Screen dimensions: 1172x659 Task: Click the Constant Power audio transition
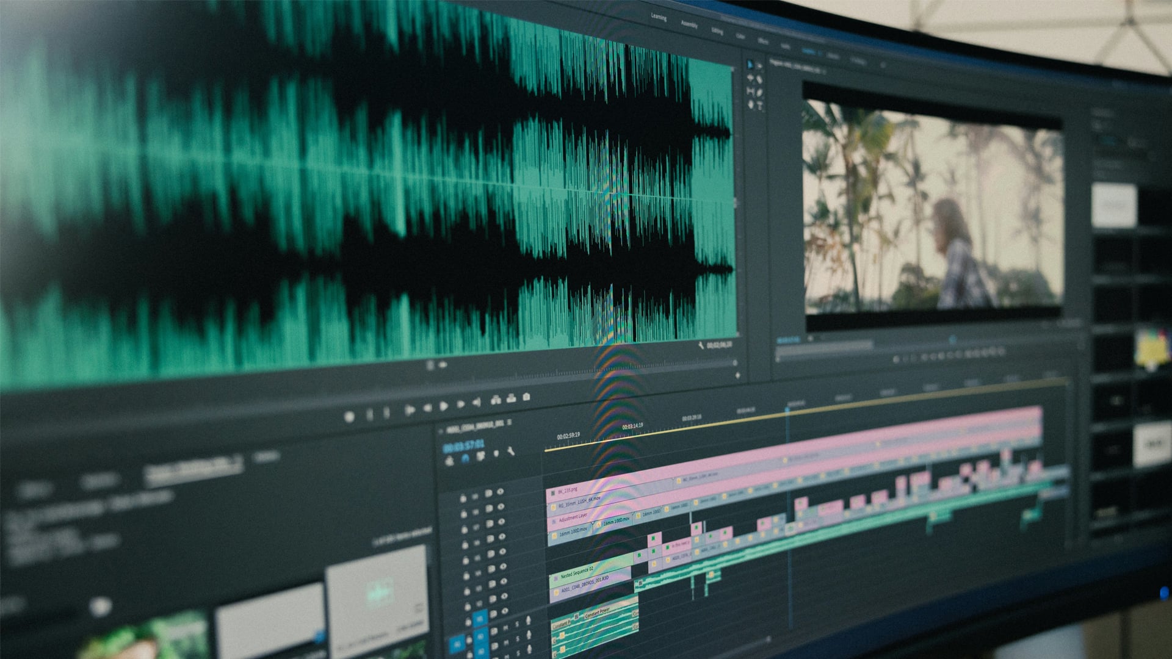point(603,612)
